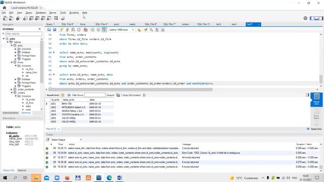Viewport: 324px width, 182px height.
Task: Open the Scripting menu
Action: [74, 13]
